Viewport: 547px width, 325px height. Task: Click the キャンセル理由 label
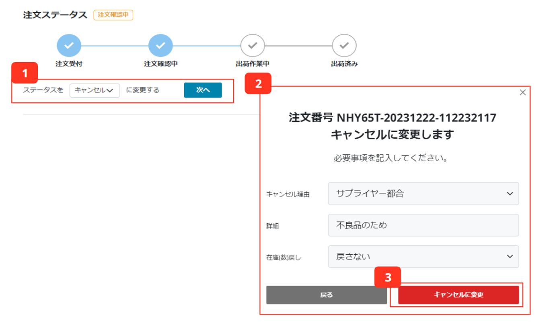point(288,194)
